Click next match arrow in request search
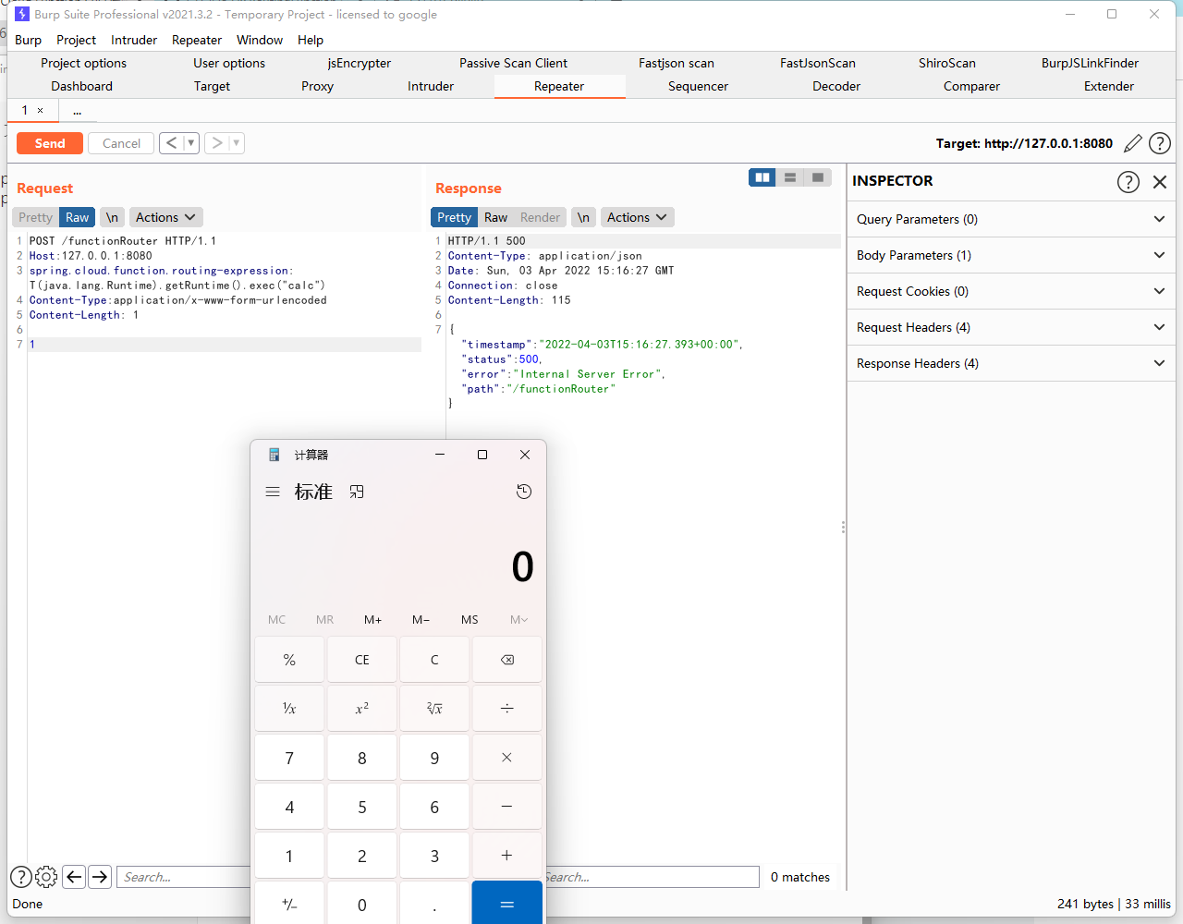Viewport: 1183px width, 924px height. coord(100,877)
